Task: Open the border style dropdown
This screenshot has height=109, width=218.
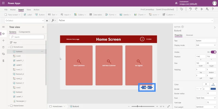Action: (199, 89)
